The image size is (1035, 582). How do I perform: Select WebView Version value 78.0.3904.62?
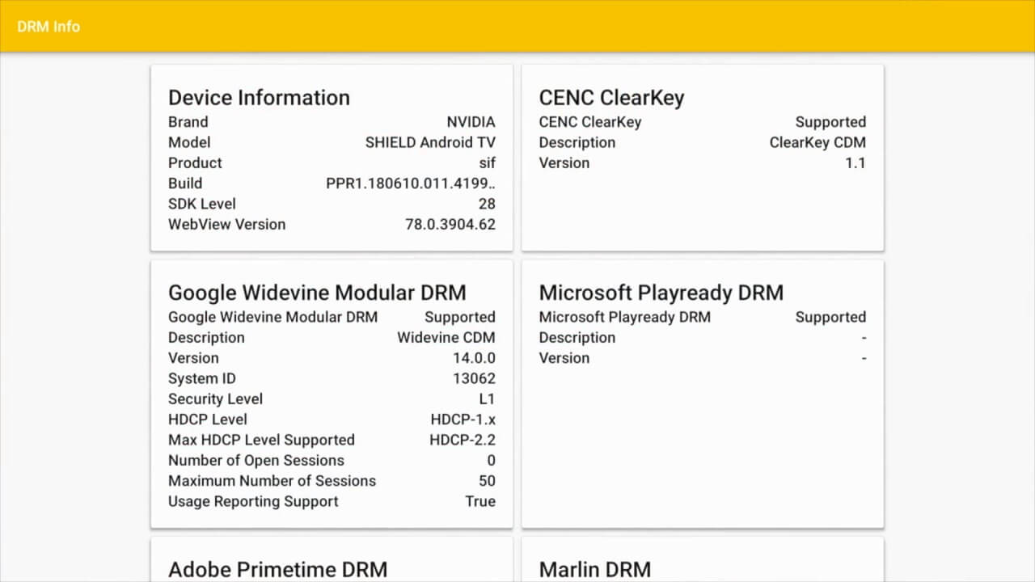450,224
